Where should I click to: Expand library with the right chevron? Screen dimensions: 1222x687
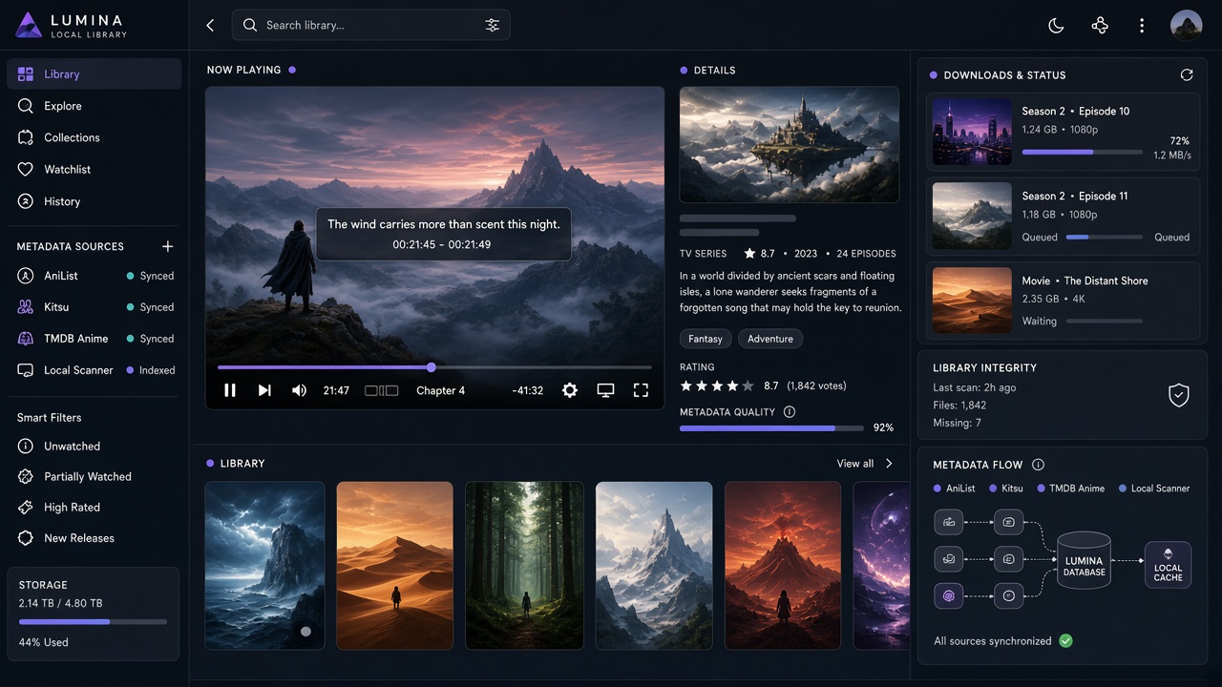click(889, 464)
